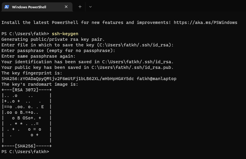The image size is (246, 159).
Task: Click the 'Enter same passphrase again' line
Action: point(38,56)
